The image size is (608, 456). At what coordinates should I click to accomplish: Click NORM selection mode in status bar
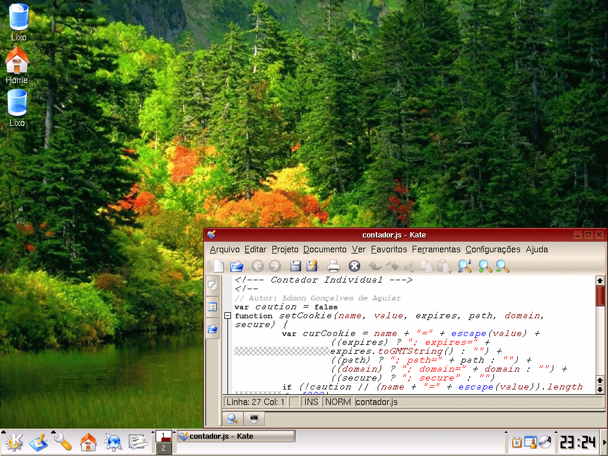(338, 402)
